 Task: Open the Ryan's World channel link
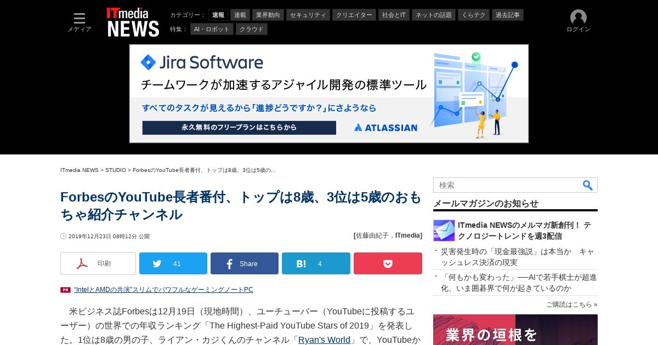point(324,340)
